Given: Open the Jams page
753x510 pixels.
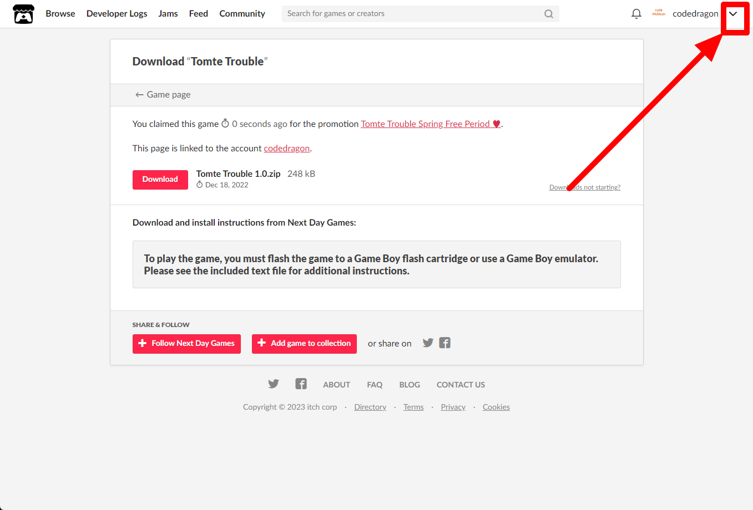Looking at the screenshot, I should (x=168, y=14).
